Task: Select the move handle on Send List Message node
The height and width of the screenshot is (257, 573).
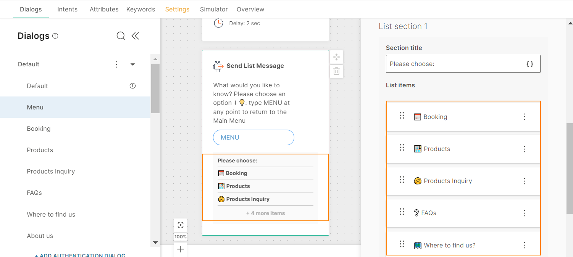Action: point(336,56)
